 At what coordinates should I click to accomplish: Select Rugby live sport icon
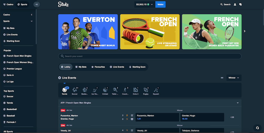coord(146,91)
